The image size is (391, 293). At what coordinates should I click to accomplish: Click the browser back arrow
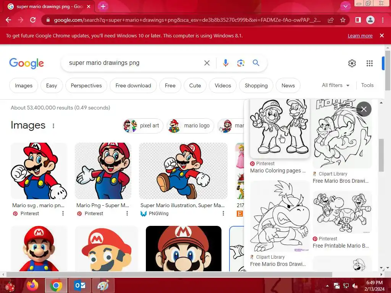(8, 20)
